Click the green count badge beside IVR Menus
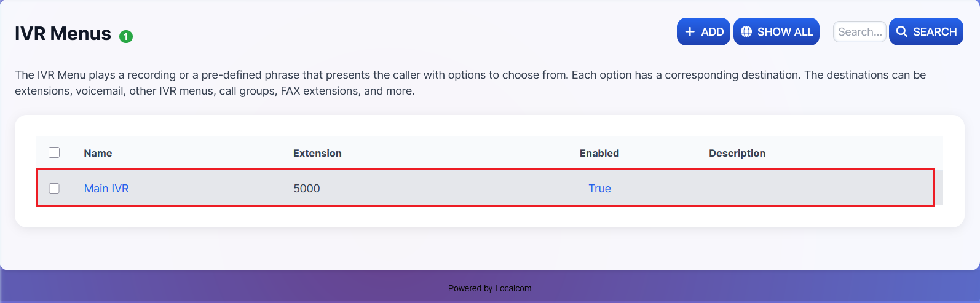The image size is (980, 303). [x=126, y=37]
